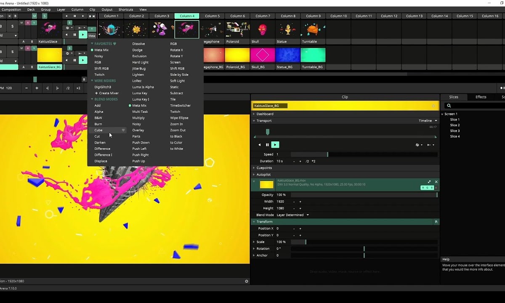Toggle the V button on the KaktusGlace layer

(34, 23)
